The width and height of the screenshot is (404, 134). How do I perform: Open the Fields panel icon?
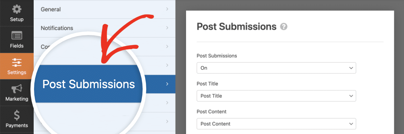pyautogui.click(x=17, y=36)
